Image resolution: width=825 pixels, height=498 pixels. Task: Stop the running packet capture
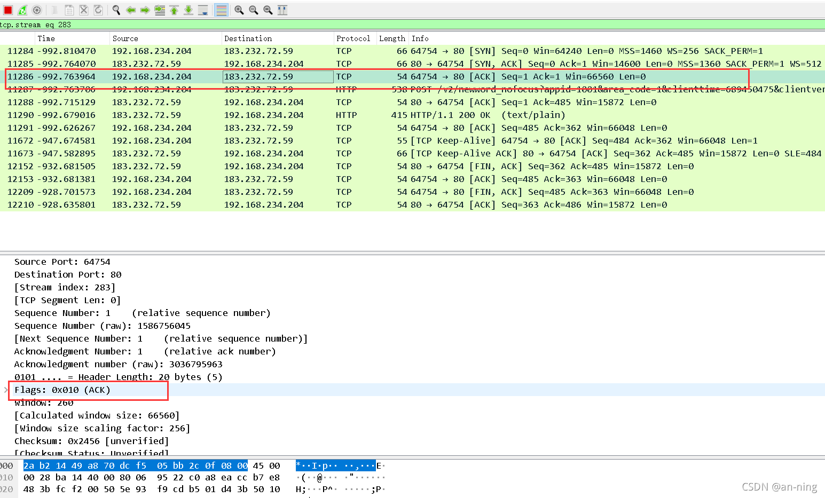tap(8, 10)
